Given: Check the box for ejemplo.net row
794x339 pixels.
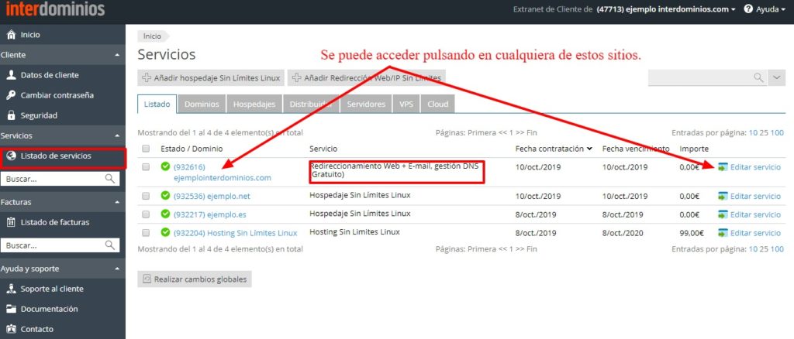Looking at the screenshot, I should [146, 196].
